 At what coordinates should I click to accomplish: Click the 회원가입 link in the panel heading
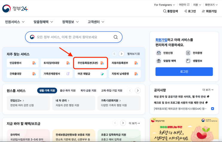click(161, 40)
